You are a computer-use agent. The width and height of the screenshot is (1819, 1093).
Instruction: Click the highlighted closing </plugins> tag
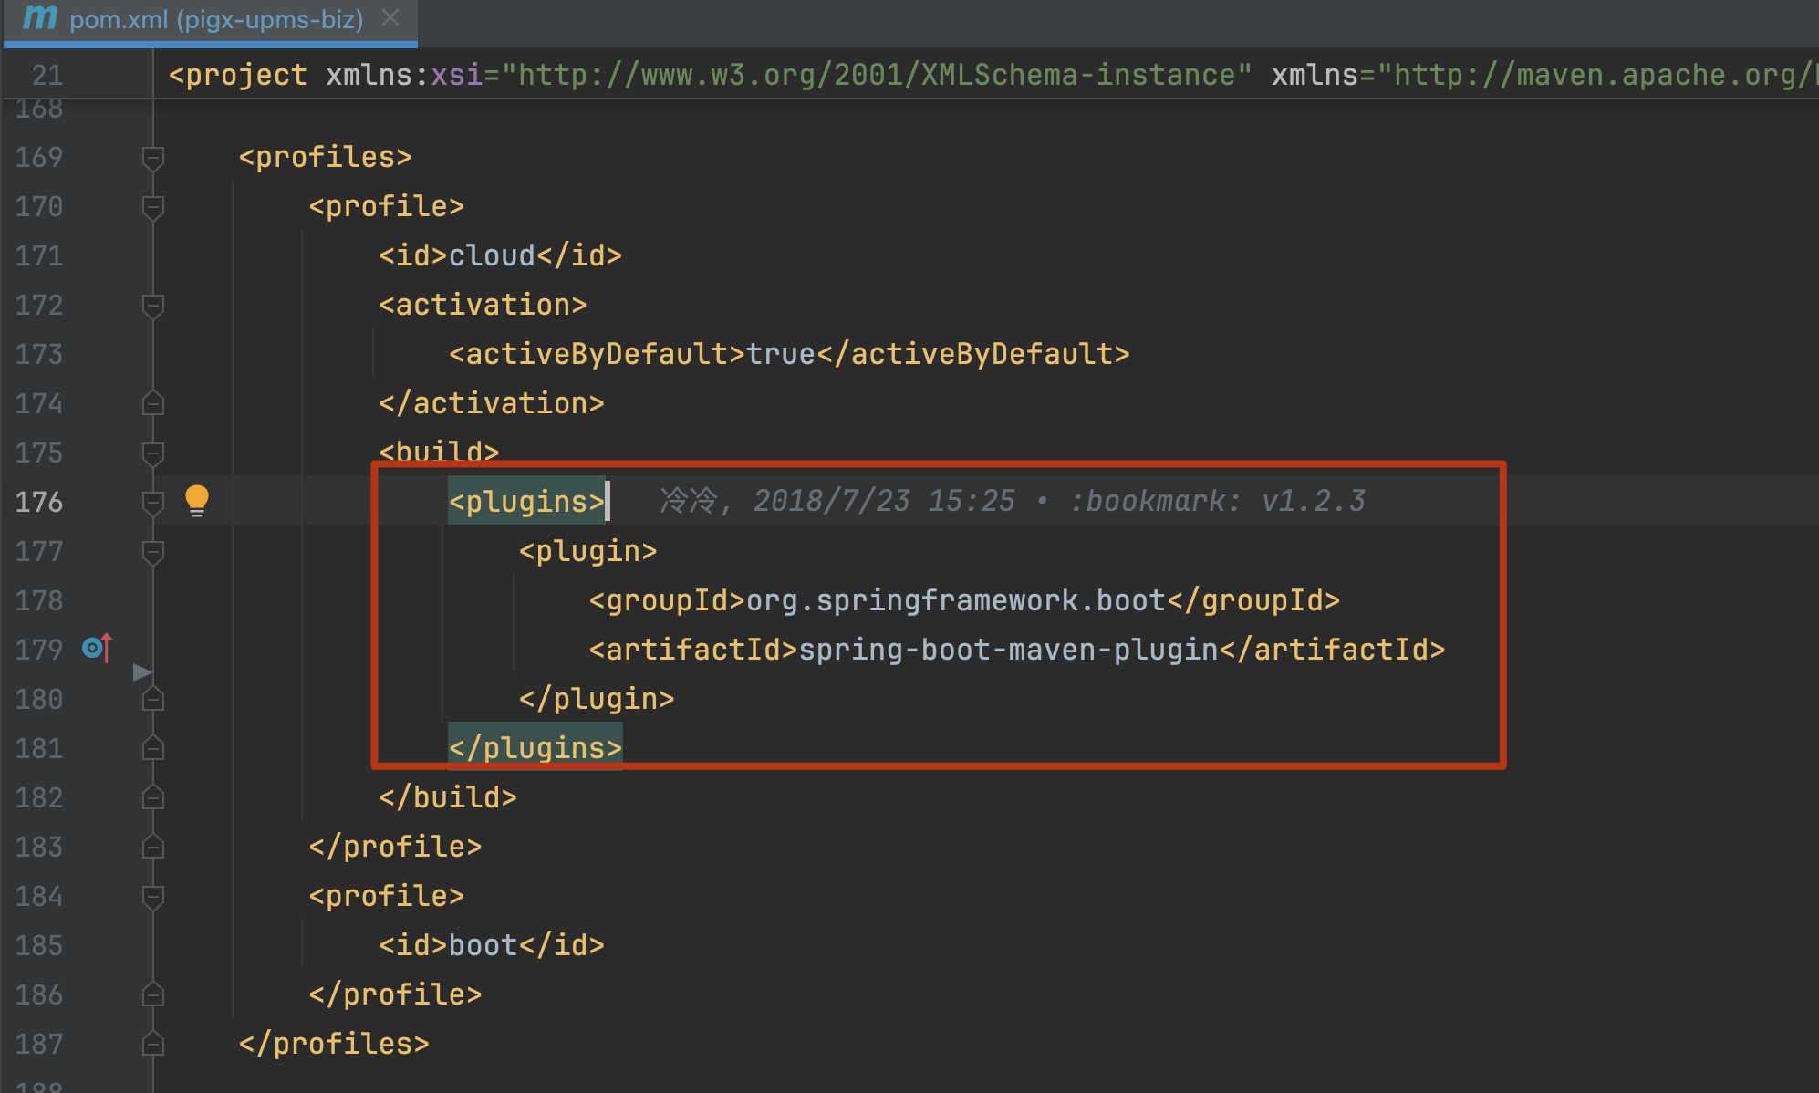click(535, 748)
